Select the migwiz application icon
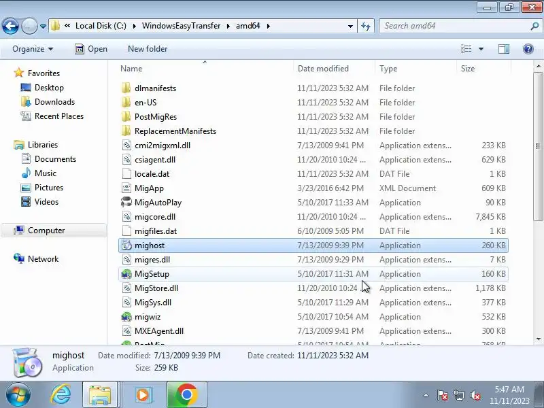 point(126,316)
